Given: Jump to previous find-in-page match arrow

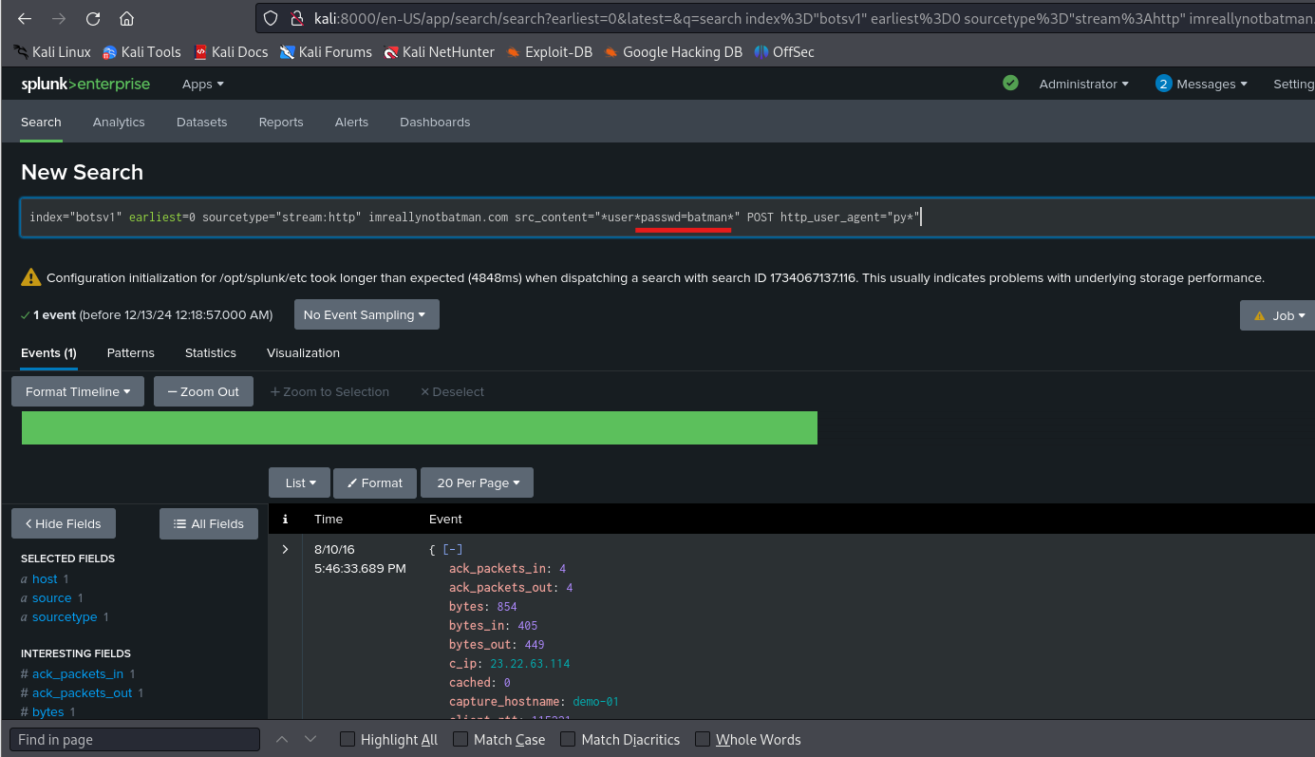Looking at the screenshot, I should point(281,739).
